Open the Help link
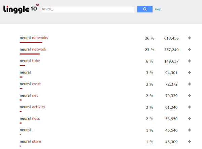Screen dimensions: 202x149 click(158, 9)
